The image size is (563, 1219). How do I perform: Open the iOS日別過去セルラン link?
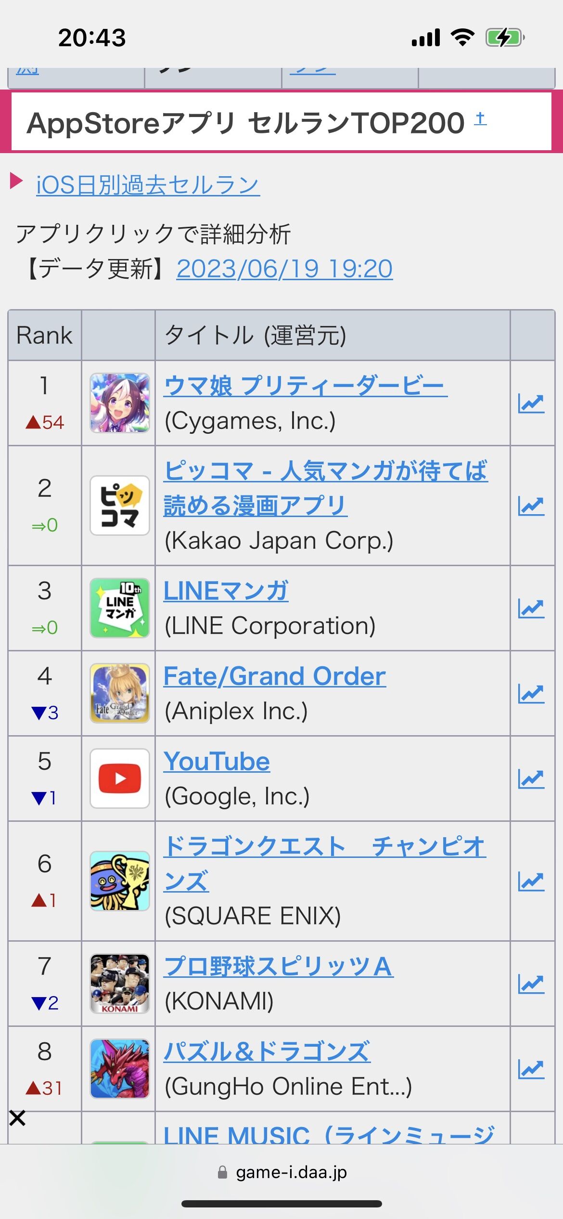point(148,185)
